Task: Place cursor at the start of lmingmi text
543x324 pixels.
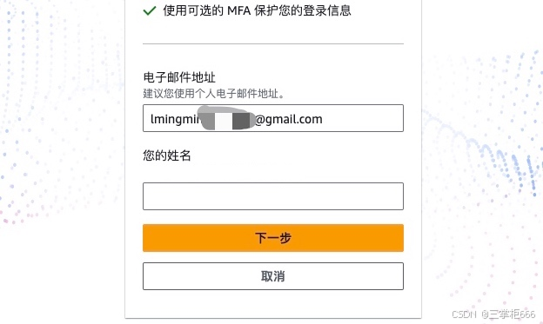Action: point(151,119)
